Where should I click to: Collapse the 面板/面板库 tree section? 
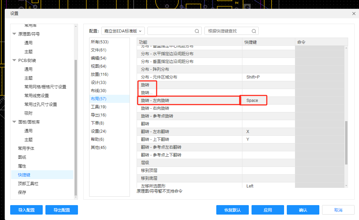click(14, 122)
